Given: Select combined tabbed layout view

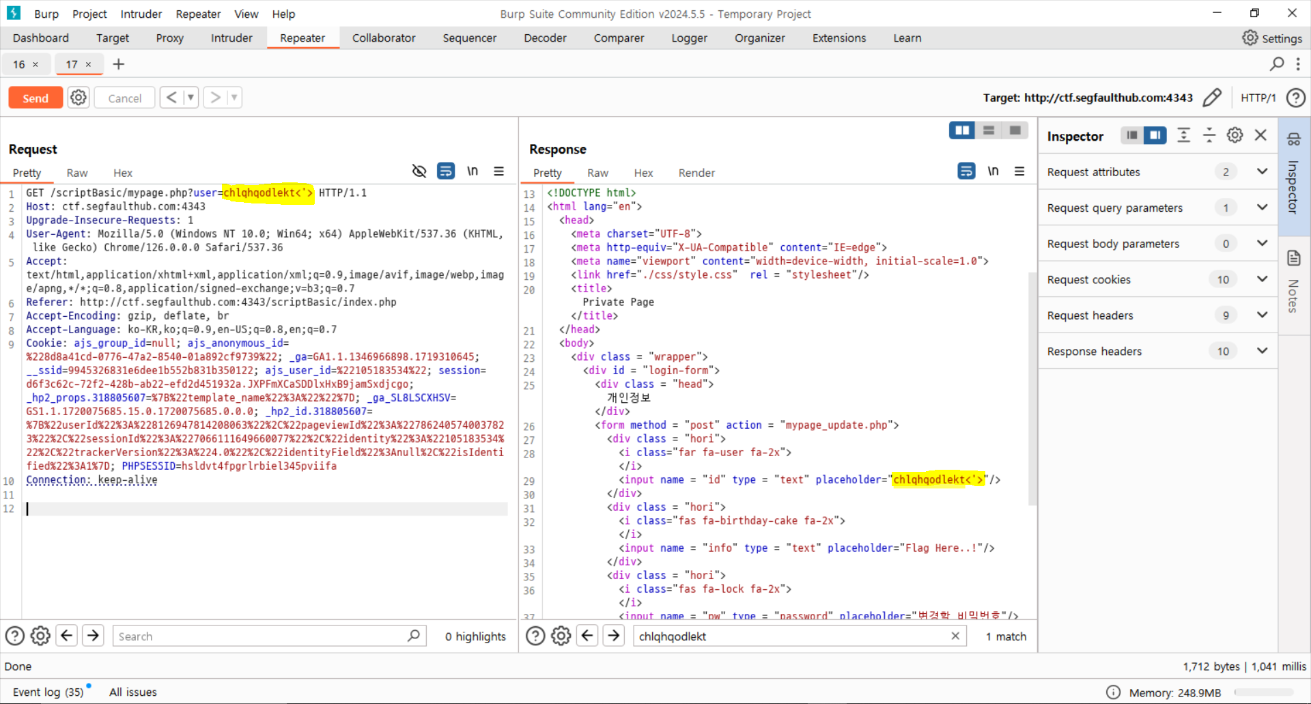Looking at the screenshot, I should (x=1015, y=130).
